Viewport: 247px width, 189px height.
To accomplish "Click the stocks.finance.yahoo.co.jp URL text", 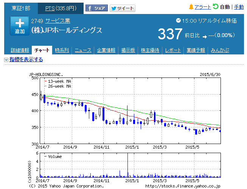I will tap(183, 186).
